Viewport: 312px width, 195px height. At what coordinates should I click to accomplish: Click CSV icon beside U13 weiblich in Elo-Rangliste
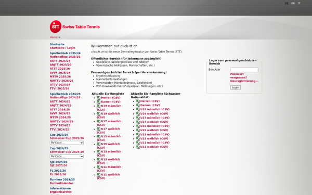click(98, 160)
